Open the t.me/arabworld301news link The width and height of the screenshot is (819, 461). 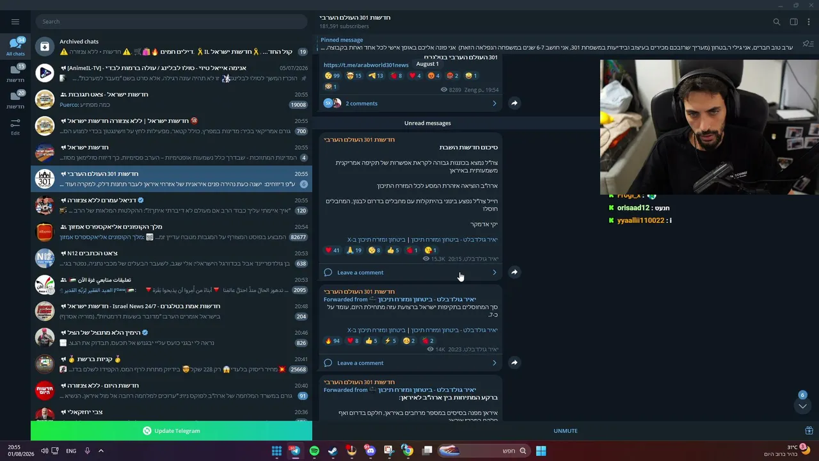pos(366,65)
